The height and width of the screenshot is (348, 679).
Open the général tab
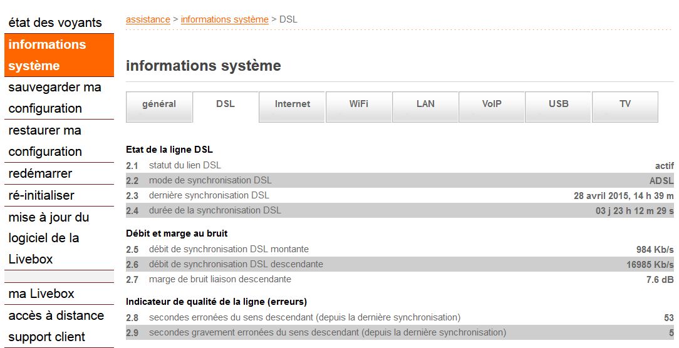(159, 105)
